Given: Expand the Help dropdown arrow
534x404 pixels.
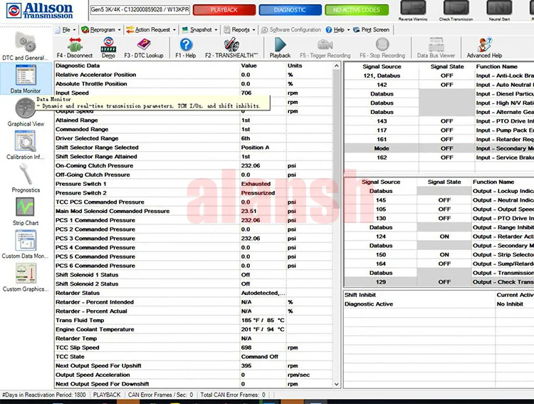Looking at the screenshot, I should [348, 30].
